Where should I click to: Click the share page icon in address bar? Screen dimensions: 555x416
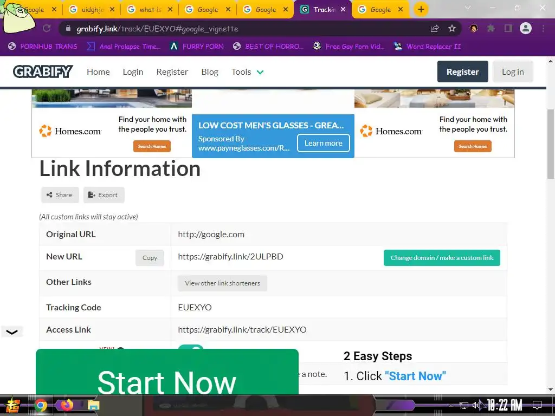[x=435, y=29]
